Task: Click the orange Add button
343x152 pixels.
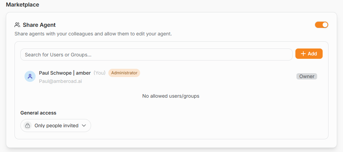Action: [309, 54]
